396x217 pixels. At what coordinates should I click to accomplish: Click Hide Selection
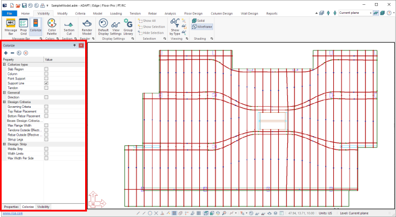(x=151, y=33)
